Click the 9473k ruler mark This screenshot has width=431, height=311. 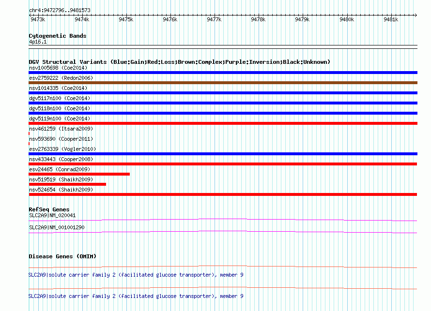click(38, 19)
